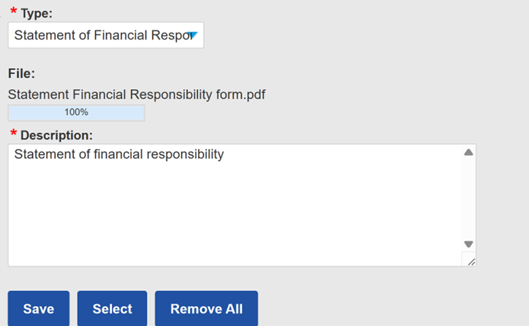Grab the Description box resize handle
This screenshot has height=326, width=529.
tap(471, 261)
